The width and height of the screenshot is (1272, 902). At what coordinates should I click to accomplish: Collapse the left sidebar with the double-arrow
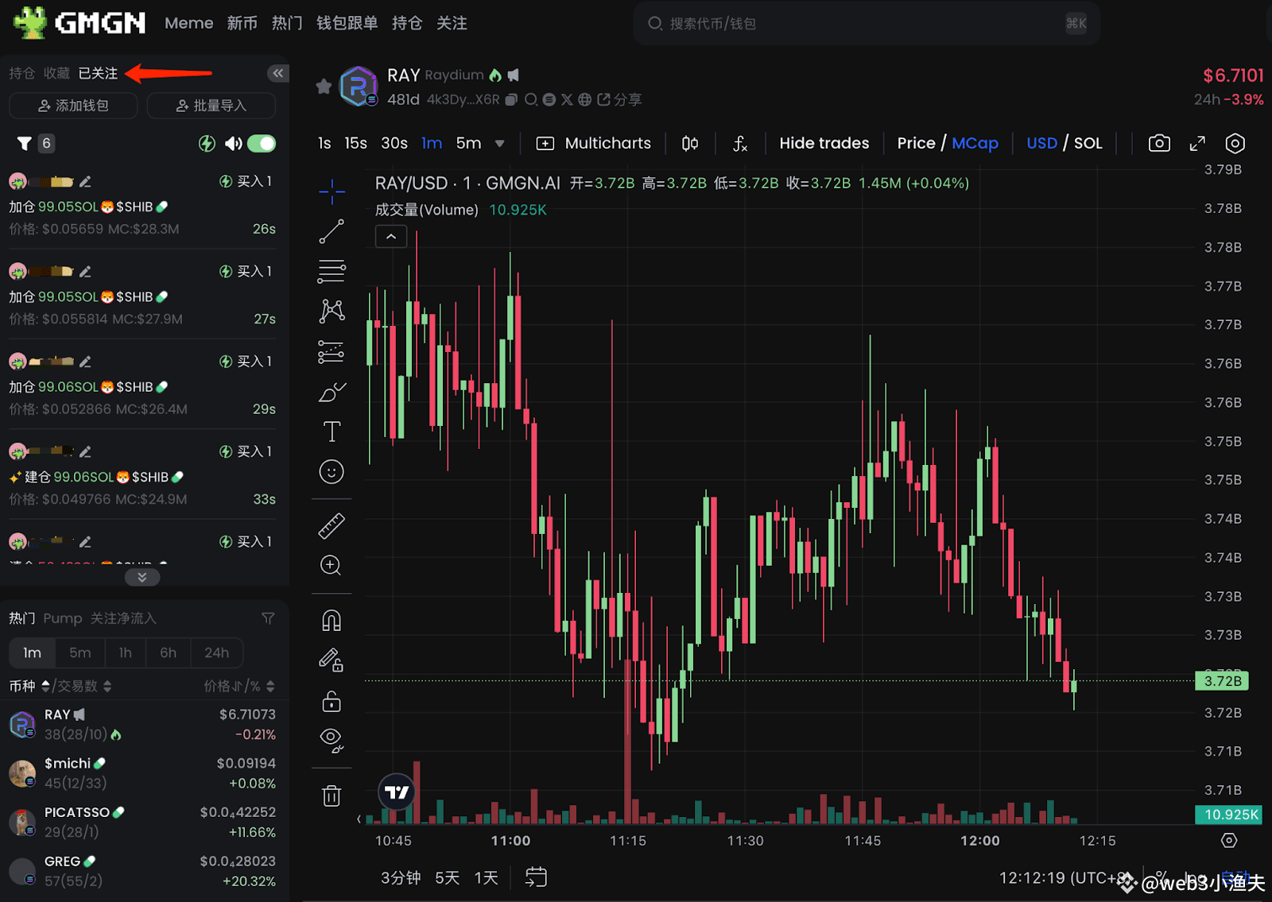[x=277, y=72]
